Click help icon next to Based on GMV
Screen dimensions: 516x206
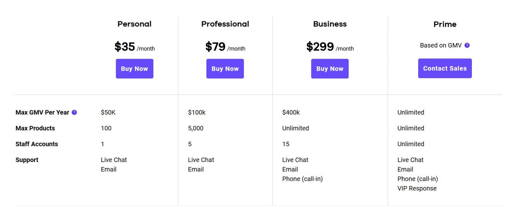(x=467, y=45)
